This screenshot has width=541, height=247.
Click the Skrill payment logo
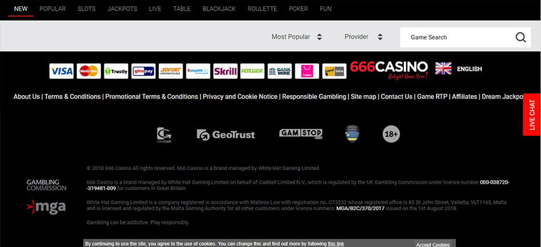pos(225,71)
